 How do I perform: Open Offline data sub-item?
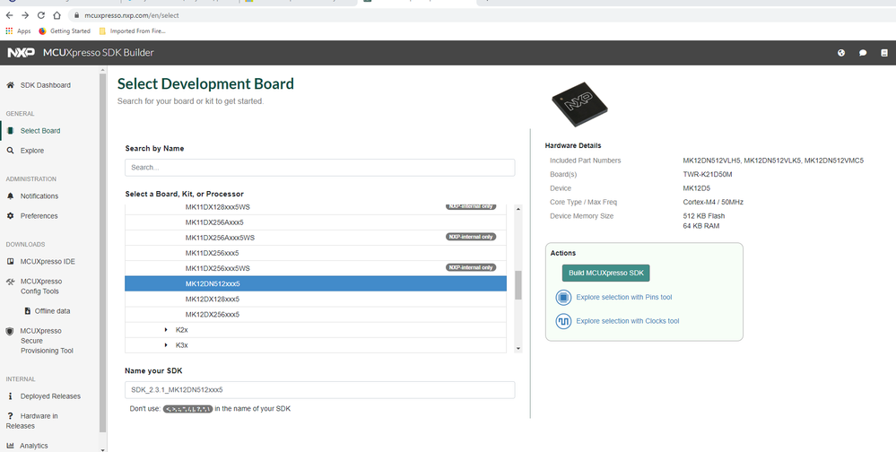[x=53, y=311]
